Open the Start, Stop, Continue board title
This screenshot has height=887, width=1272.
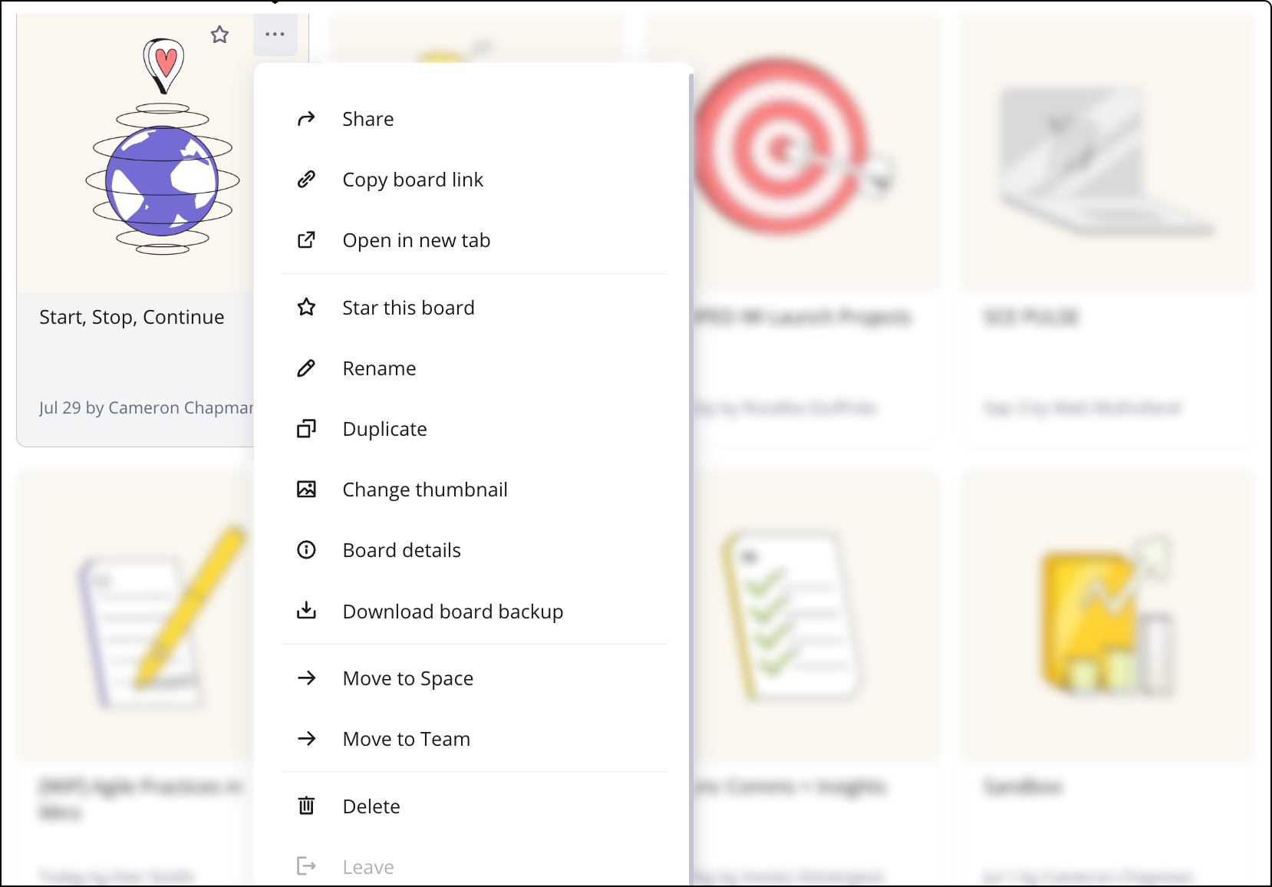[132, 317]
